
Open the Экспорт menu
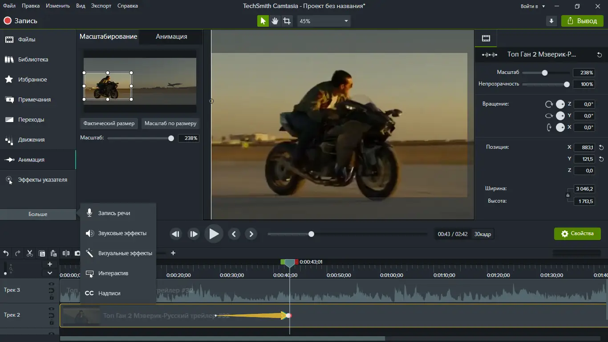tap(101, 6)
